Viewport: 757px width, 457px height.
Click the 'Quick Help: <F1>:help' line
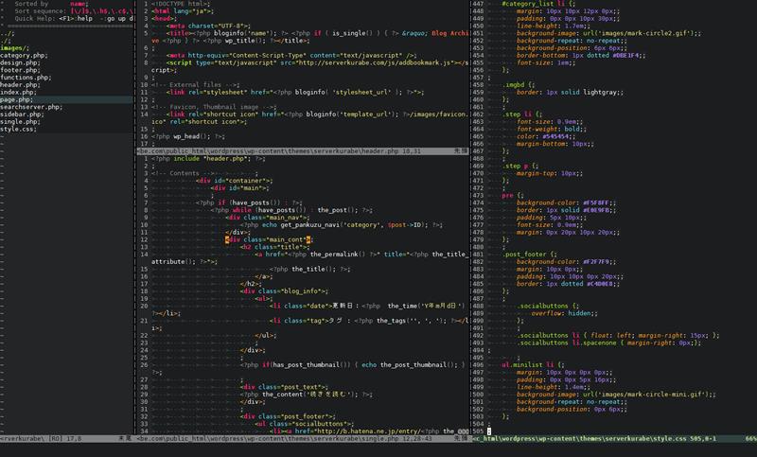click(x=74, y=18)
